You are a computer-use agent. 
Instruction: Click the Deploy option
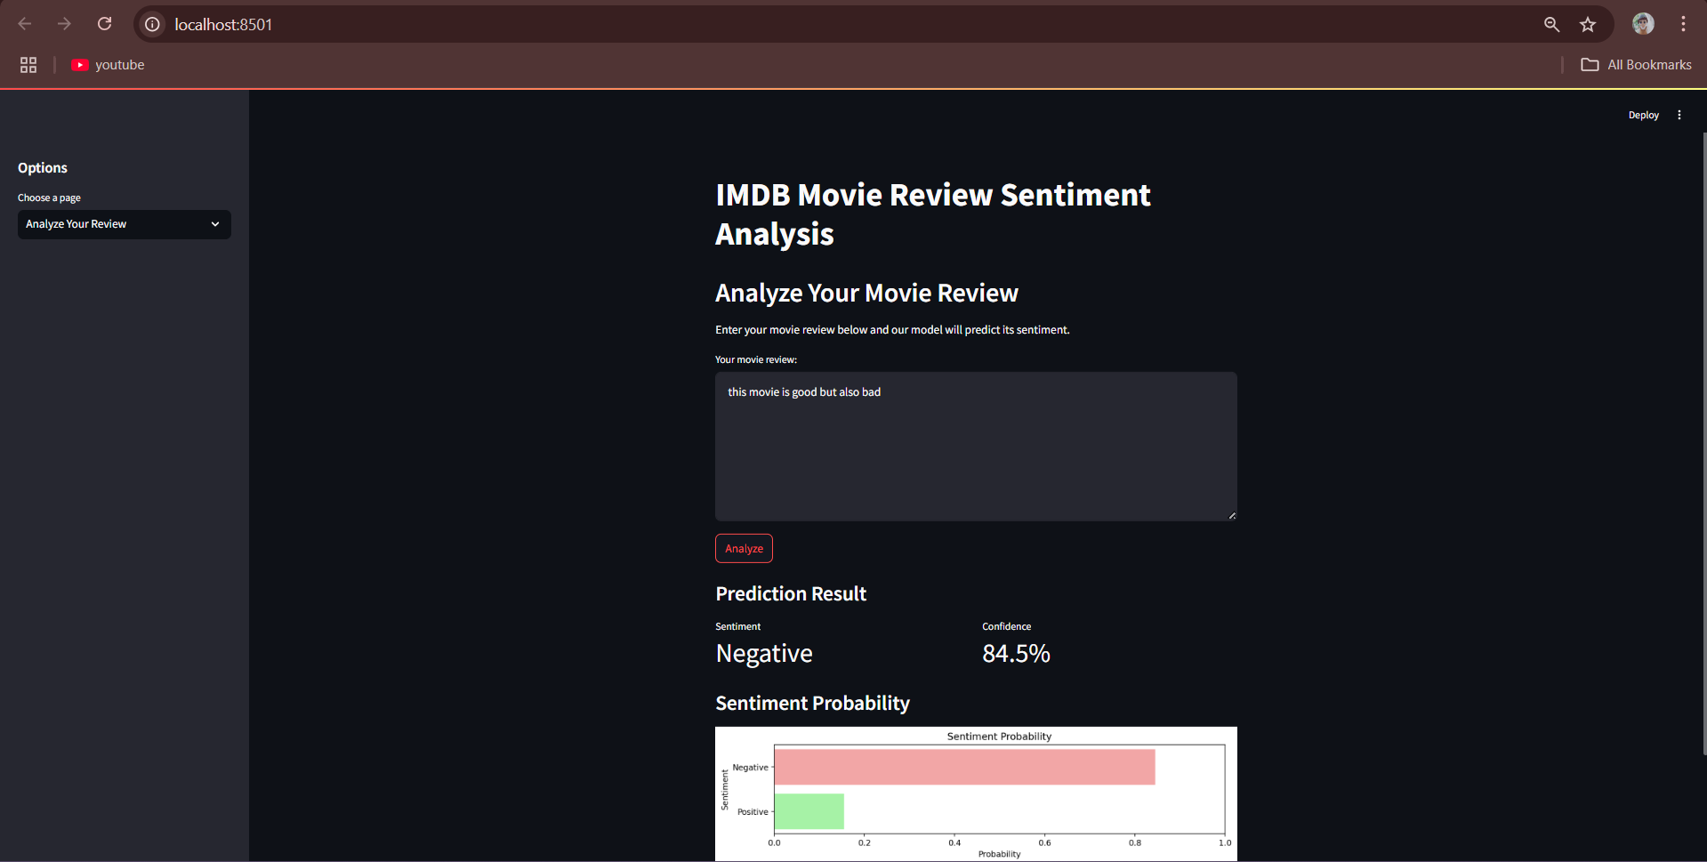click(x=1642, y=115)
